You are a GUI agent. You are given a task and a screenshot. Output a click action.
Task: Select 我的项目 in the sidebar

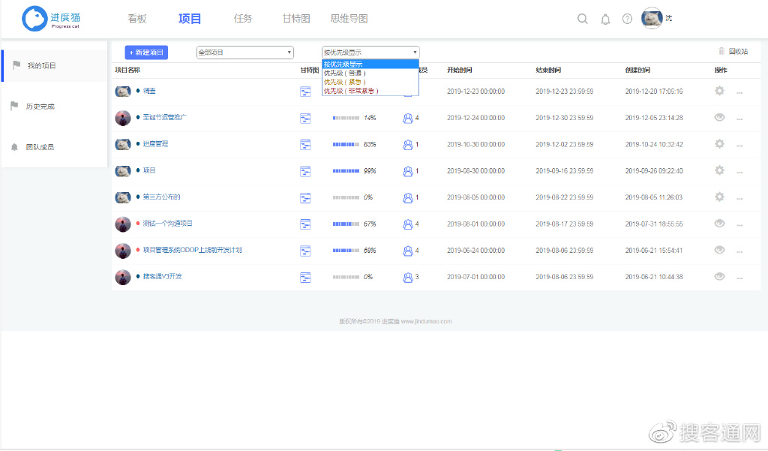(x=54, y=66)
